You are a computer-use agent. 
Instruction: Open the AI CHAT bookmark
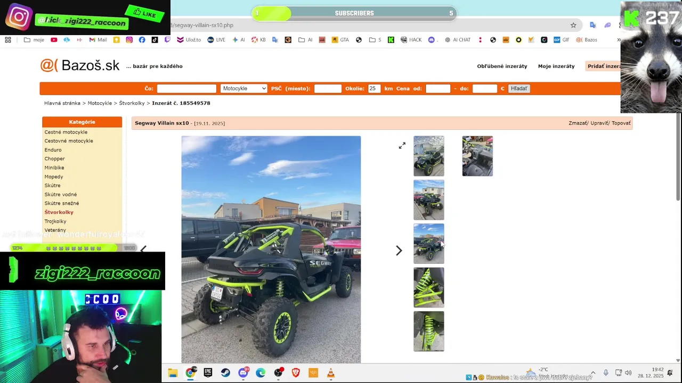point(457,40)
